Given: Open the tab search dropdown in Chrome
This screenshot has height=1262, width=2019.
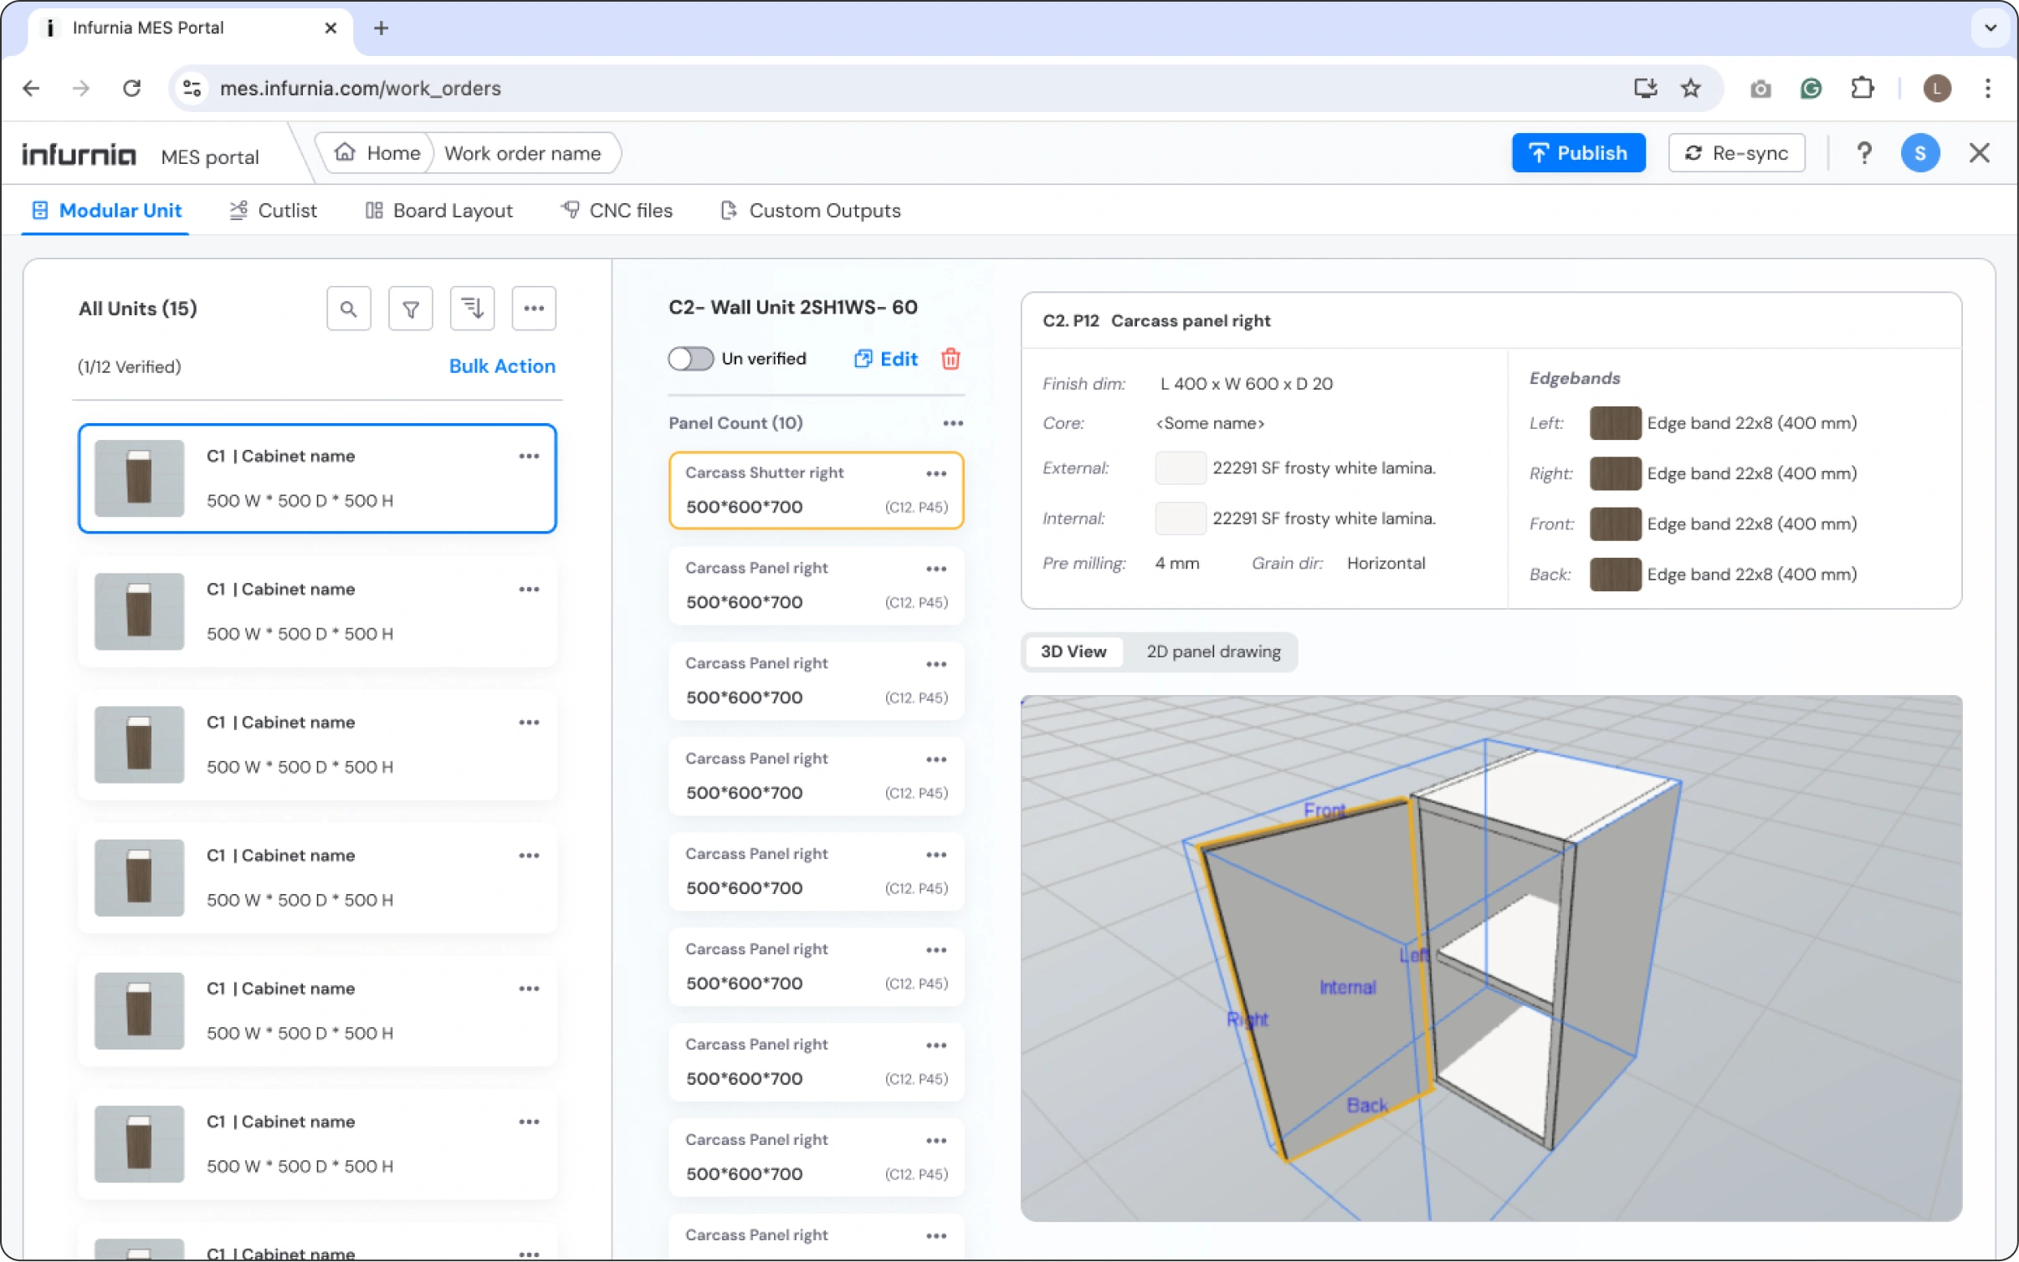Looking at the screenshot, I should pos(1991,28).
